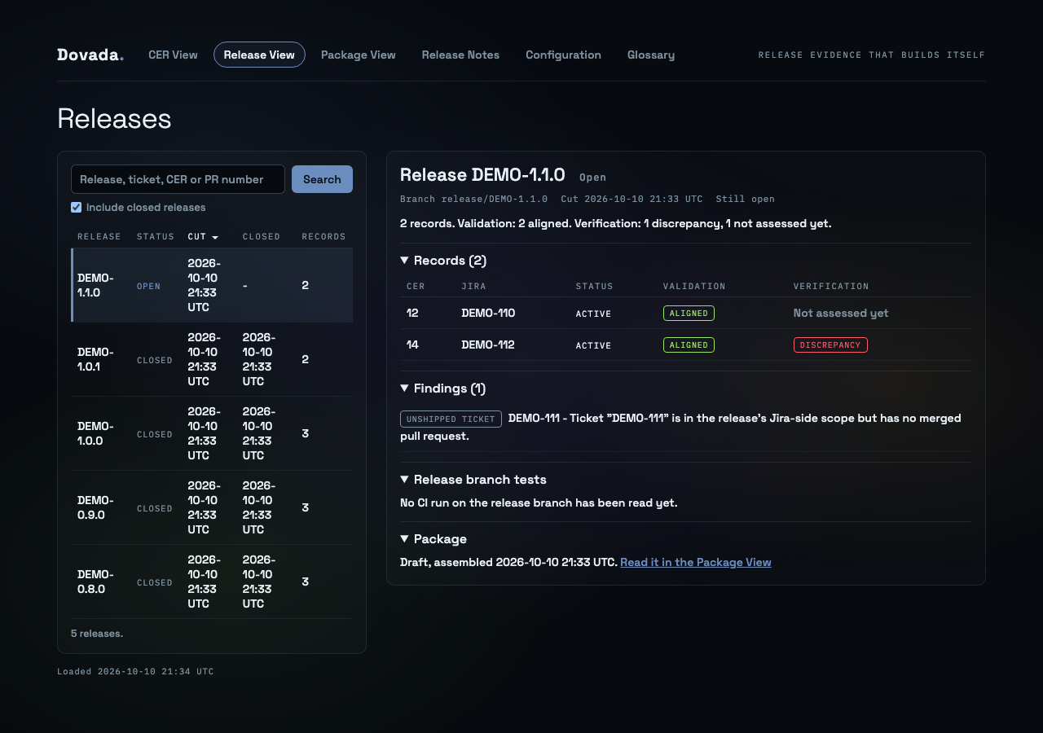
Task: Click the Release DEMO-1.1.0 heading
Action: point(482,175)
